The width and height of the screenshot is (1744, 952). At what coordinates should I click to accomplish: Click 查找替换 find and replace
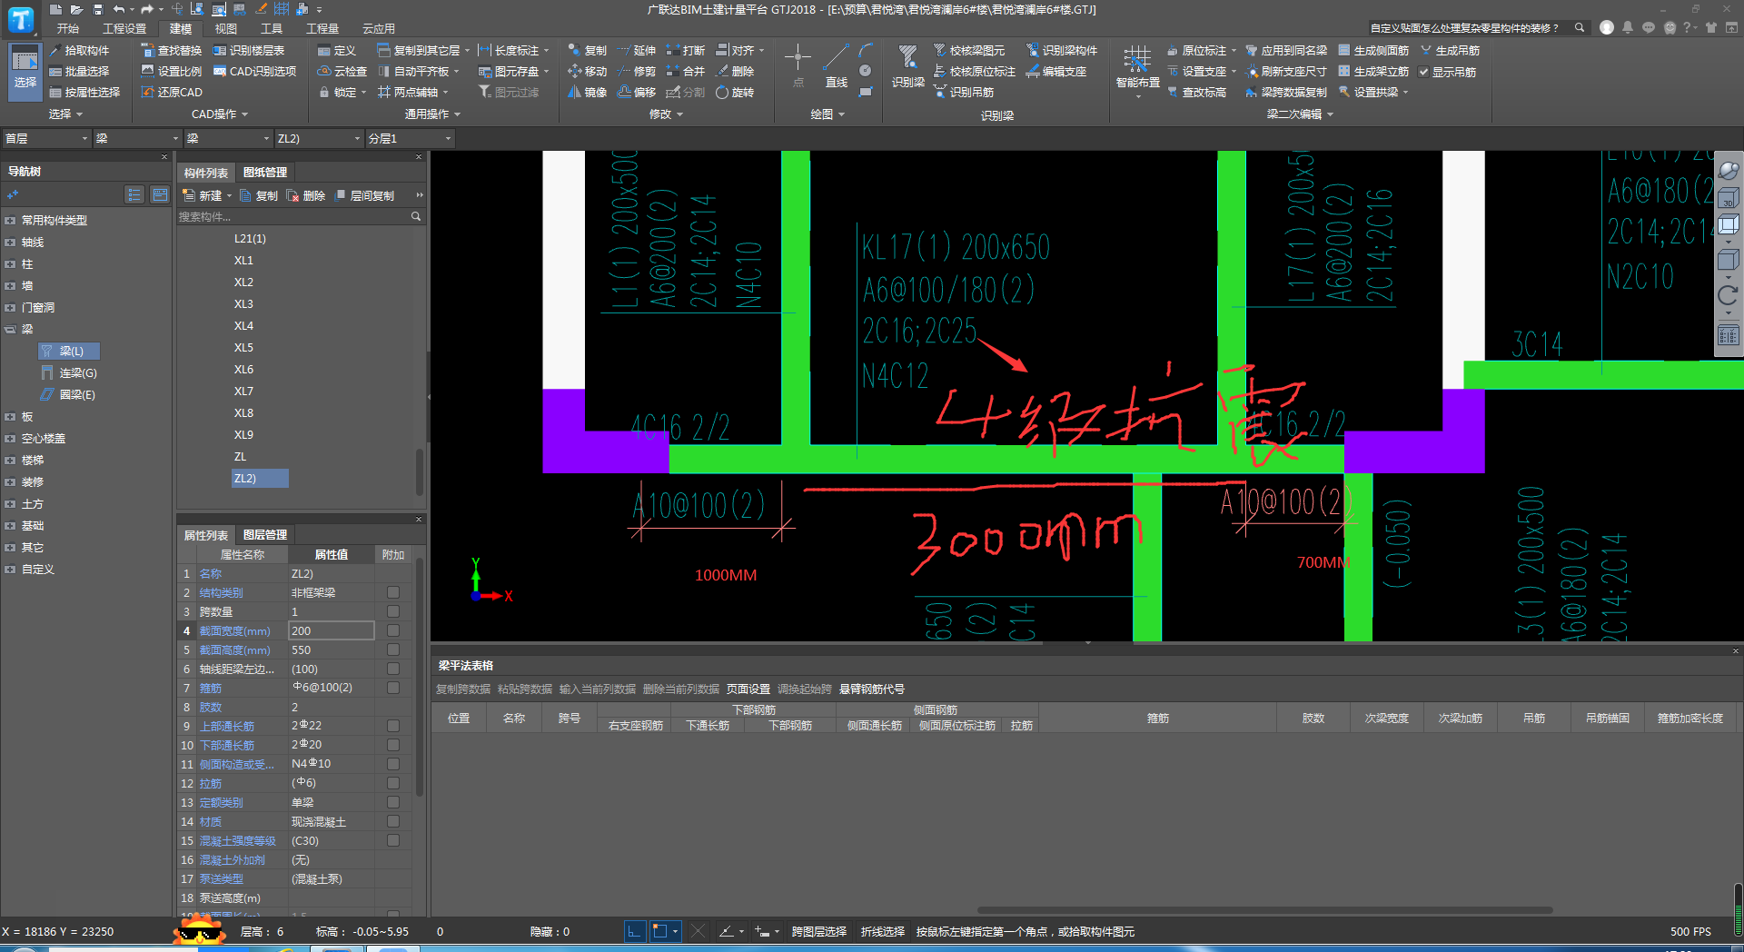coord(172,51)
